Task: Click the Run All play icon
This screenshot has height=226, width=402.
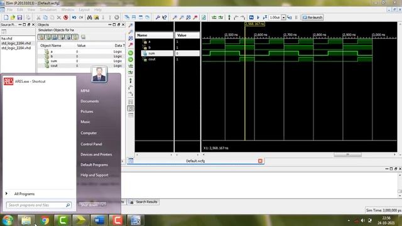Action: pyautogui.click(x=258, y=18)
